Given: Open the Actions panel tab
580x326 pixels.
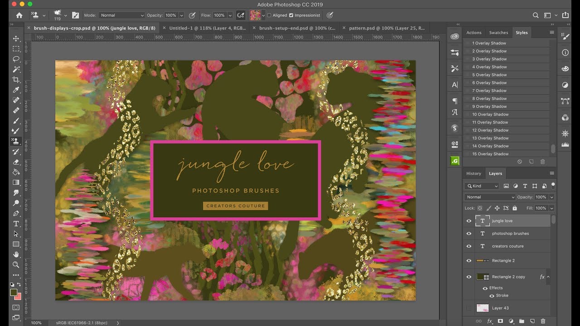Looking at the screenshot, I should click(474, 33).
